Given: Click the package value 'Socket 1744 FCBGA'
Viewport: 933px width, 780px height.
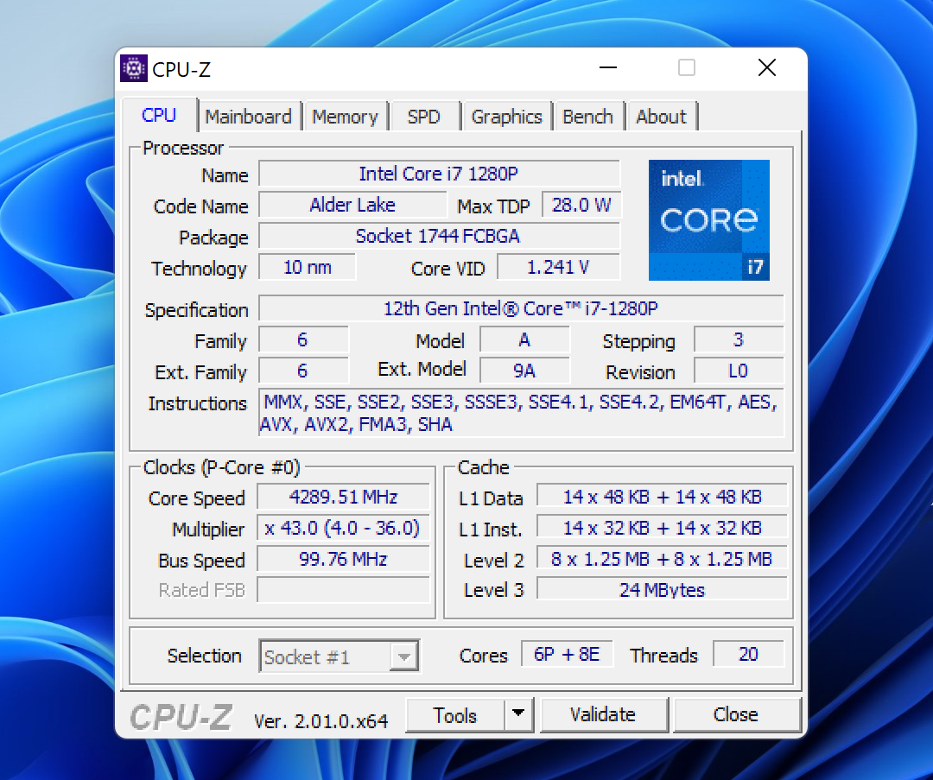Looking at the screenshot, I should pos(439,236).
